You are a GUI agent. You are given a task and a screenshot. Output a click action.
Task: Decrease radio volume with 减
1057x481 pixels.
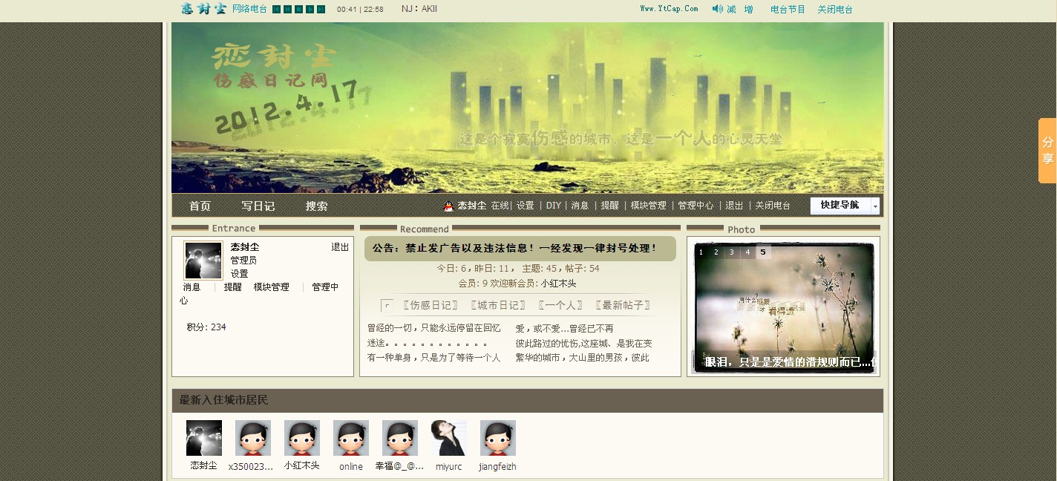click(x=731, y=10)
